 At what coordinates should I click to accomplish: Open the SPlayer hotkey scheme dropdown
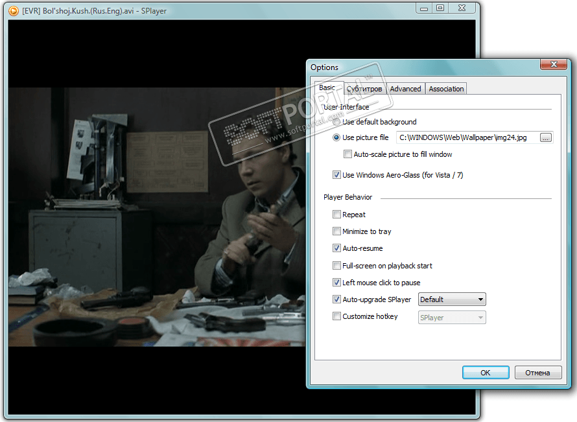coord(452,317)
